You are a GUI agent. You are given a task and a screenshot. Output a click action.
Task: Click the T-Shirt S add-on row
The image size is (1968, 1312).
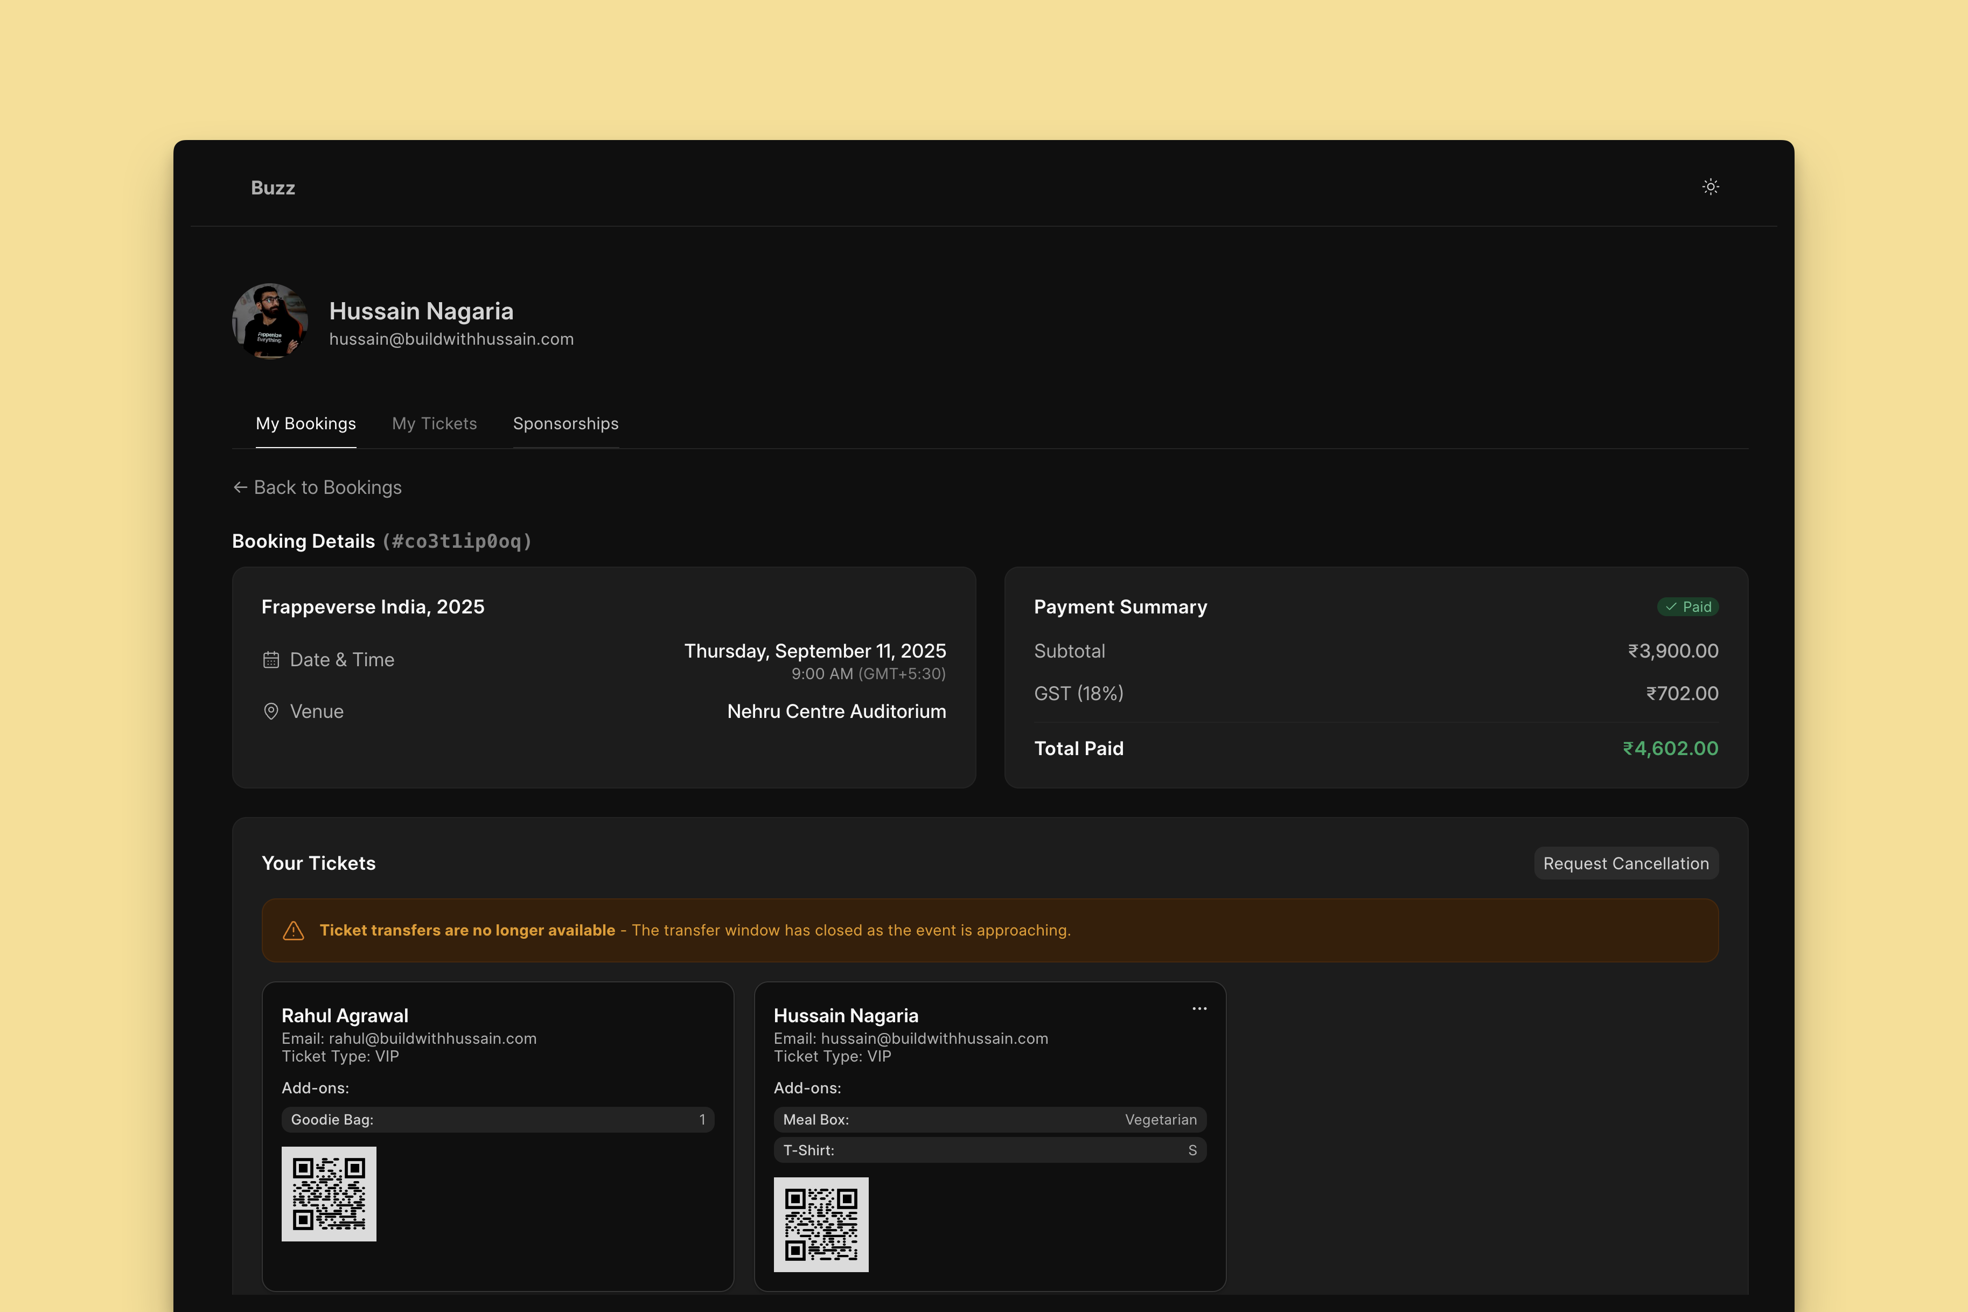(x=990, y=1150)
